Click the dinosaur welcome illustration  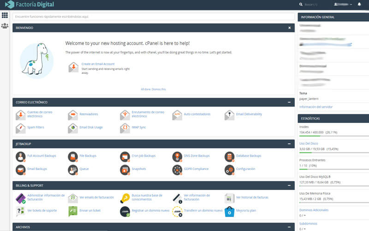point(36,60)
